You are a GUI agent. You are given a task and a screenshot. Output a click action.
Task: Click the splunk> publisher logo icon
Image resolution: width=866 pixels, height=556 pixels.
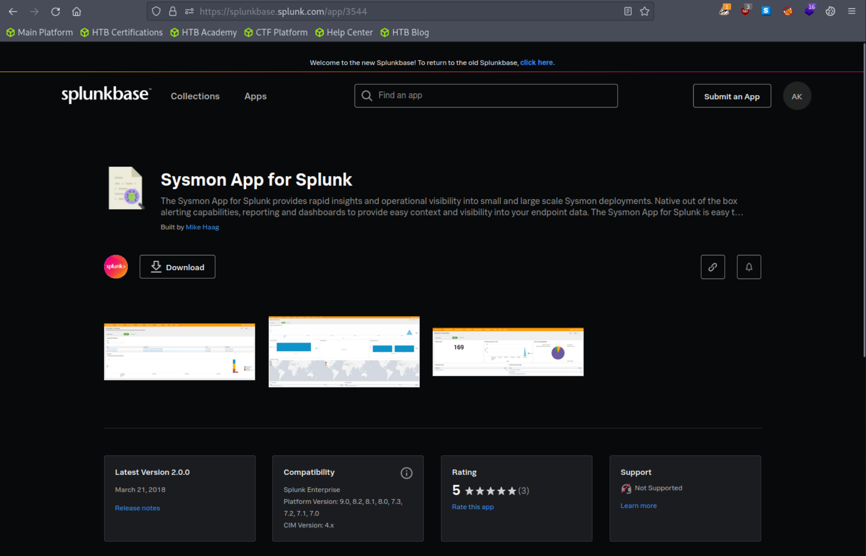[x=115, y=267]
